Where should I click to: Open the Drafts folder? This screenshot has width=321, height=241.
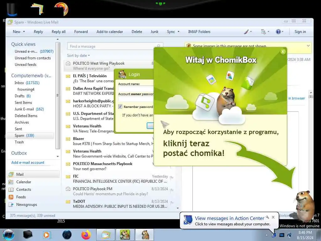pos(23,96)
